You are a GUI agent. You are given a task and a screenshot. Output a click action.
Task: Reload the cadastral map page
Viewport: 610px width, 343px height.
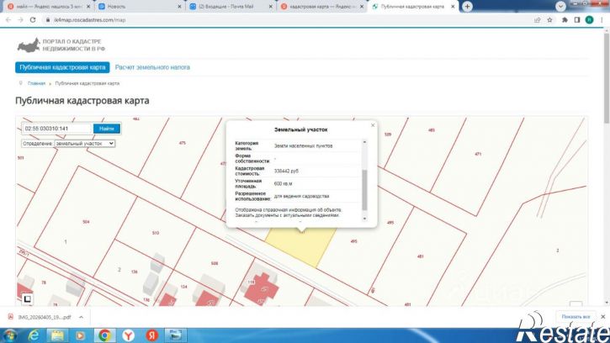33,20
